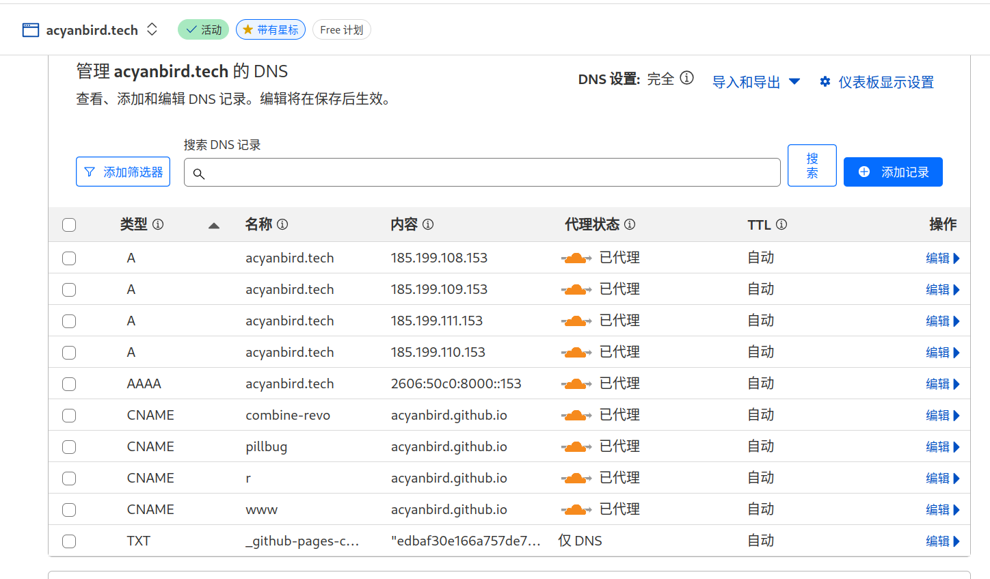Expand 编辑 for the TXT record
Viewport: 990px width, 579px height.
943,541
